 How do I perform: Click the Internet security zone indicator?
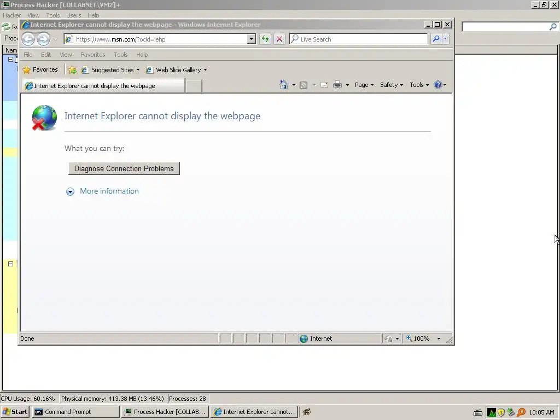click(339, 339)
